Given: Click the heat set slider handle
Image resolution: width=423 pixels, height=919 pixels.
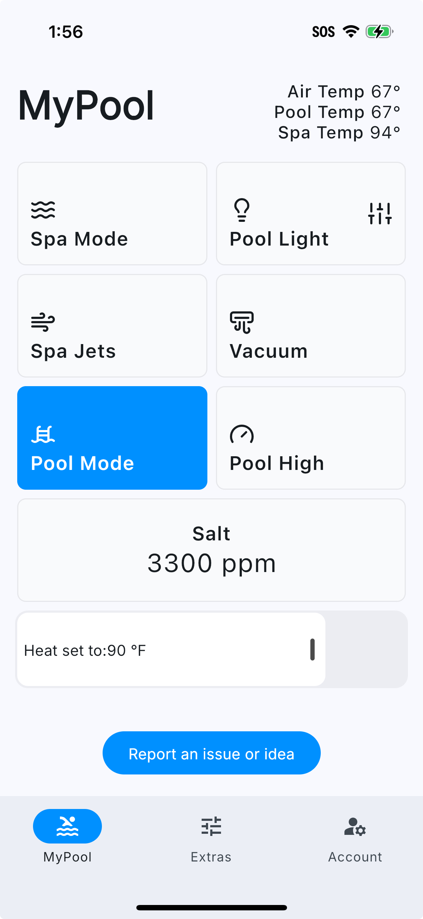Looking at the screenshot, I should [312, 649].
